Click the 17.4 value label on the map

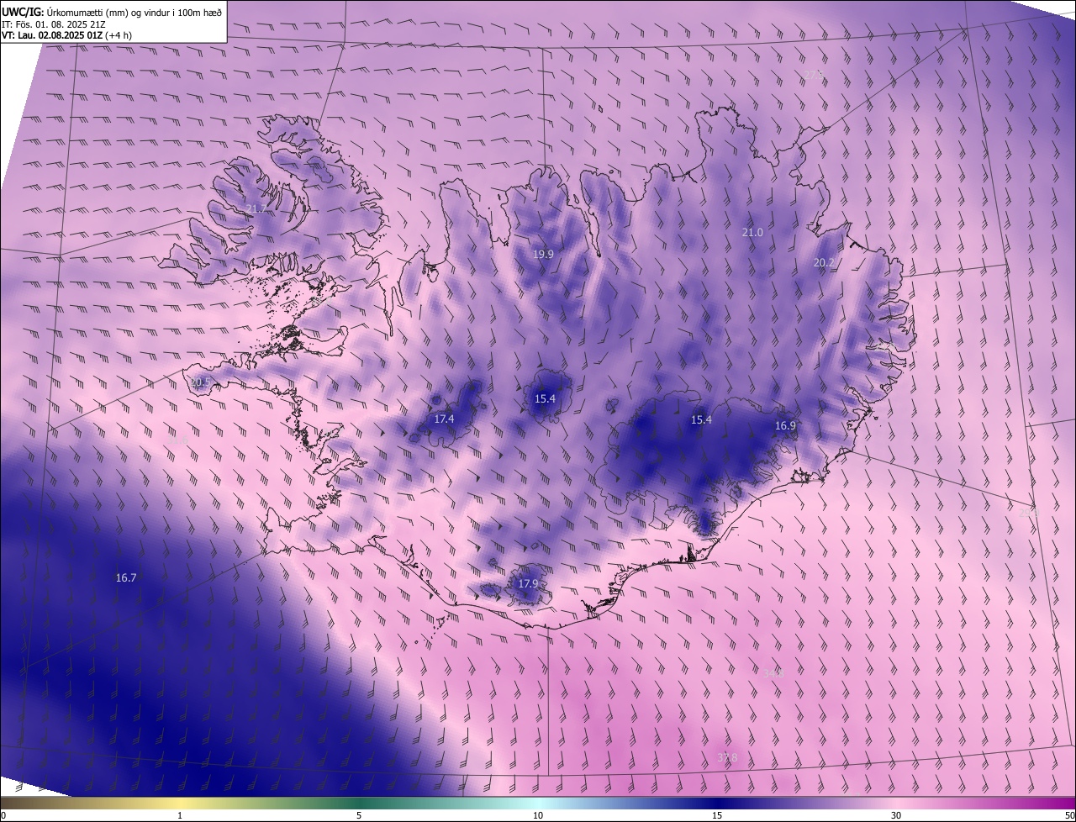[x=444, y=419]
